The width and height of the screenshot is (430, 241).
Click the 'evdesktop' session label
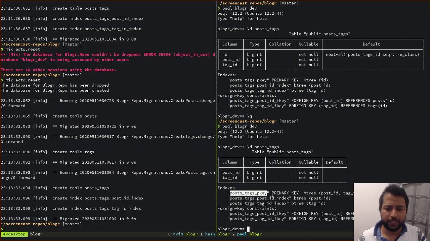tap(14, 234)
